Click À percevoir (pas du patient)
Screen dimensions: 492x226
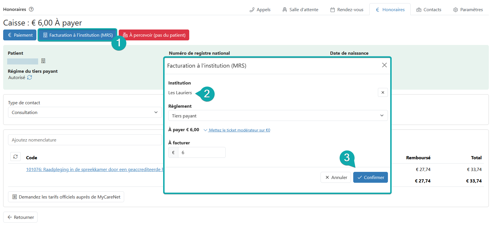pos(154,35)
